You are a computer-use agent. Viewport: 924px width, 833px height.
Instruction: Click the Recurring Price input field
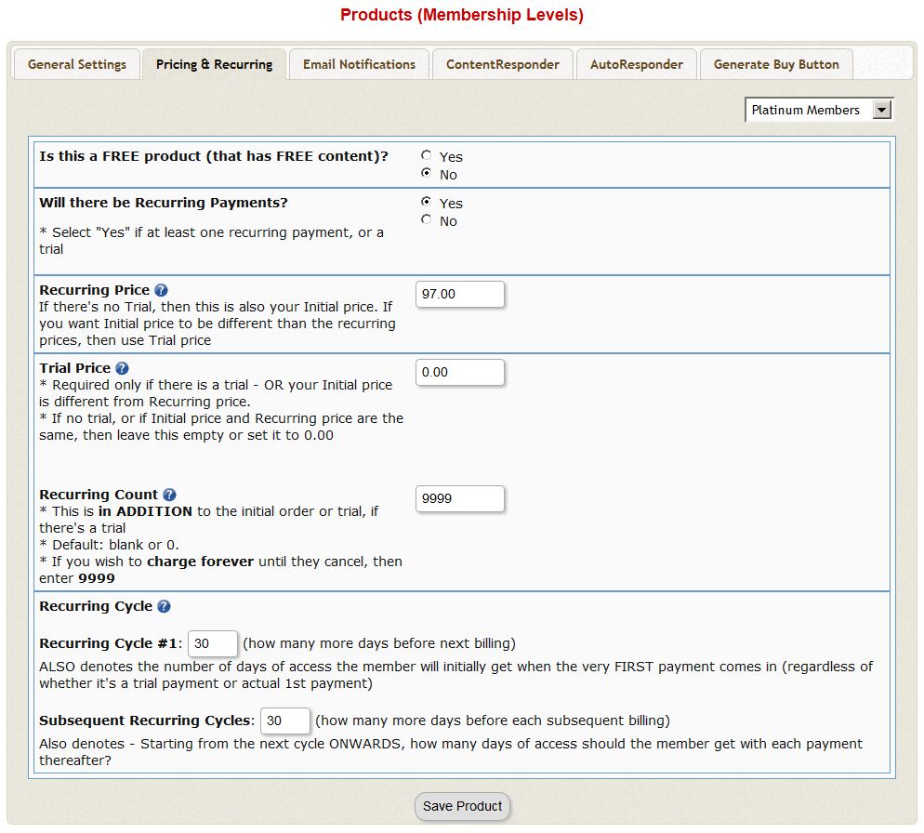click(x=459, y=295)
